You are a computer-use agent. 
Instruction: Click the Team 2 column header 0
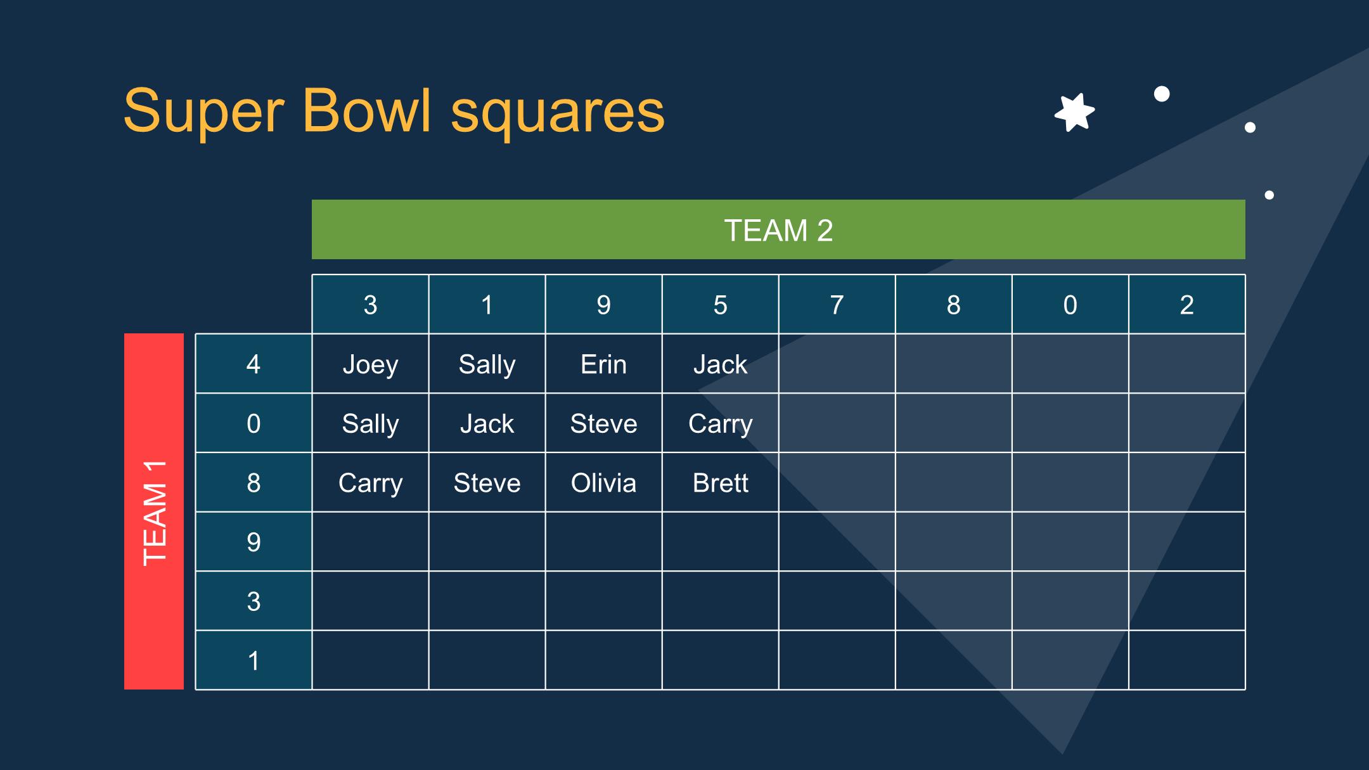coord(1070,305)
